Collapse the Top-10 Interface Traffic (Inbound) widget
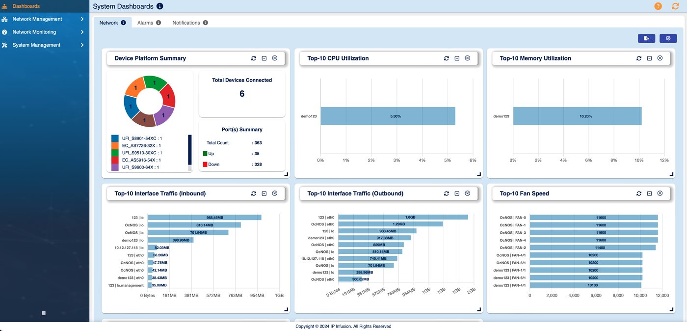 point(264,193)
